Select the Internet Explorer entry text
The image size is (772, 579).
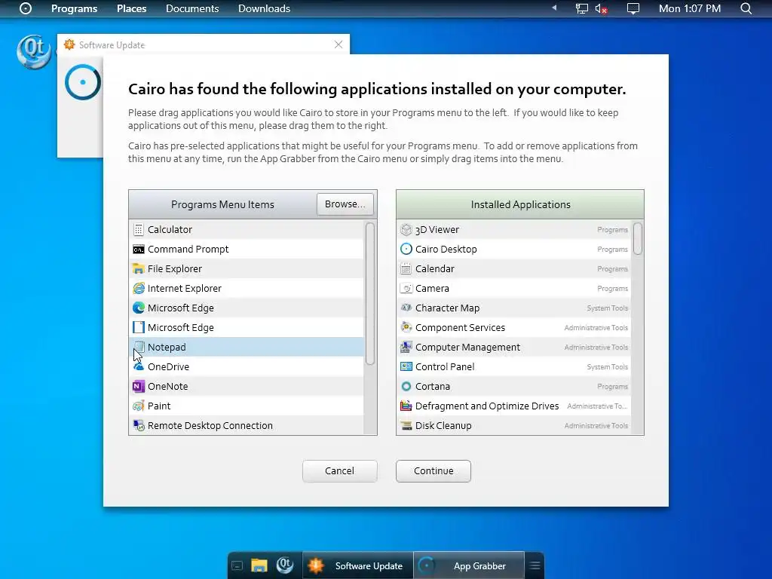point(185,289)
